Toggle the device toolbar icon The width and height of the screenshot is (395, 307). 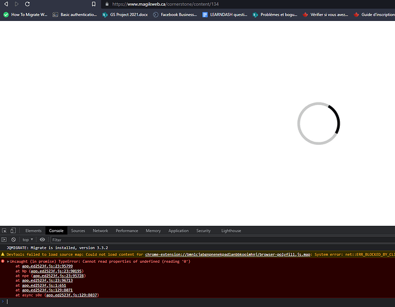tap(14, 231)
